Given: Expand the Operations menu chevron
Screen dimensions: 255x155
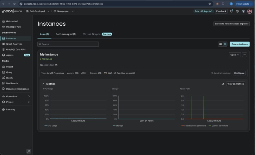Looking at the screenshot, I should tap(29, 96).
